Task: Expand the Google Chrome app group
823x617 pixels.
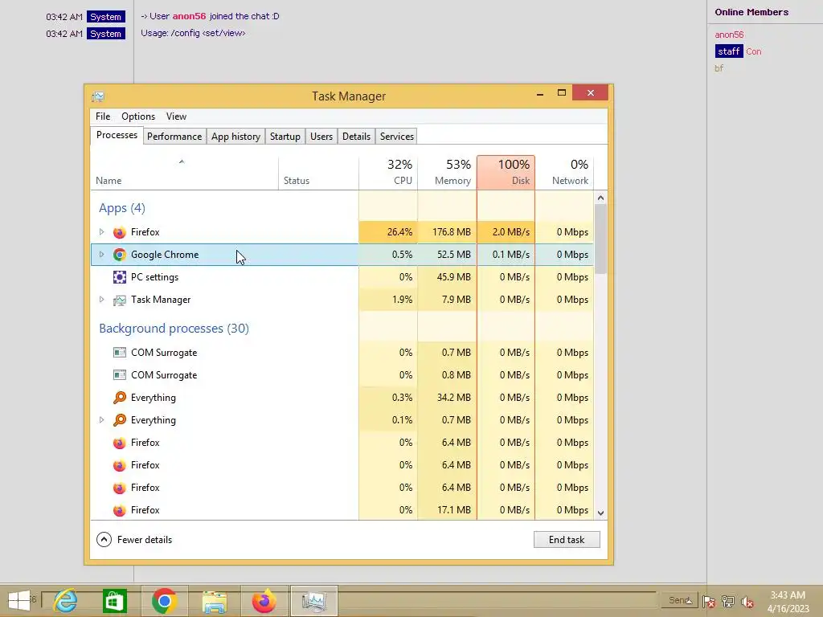Action: tap(102, 255)
